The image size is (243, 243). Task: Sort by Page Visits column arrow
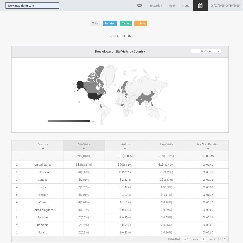[167, 148]
